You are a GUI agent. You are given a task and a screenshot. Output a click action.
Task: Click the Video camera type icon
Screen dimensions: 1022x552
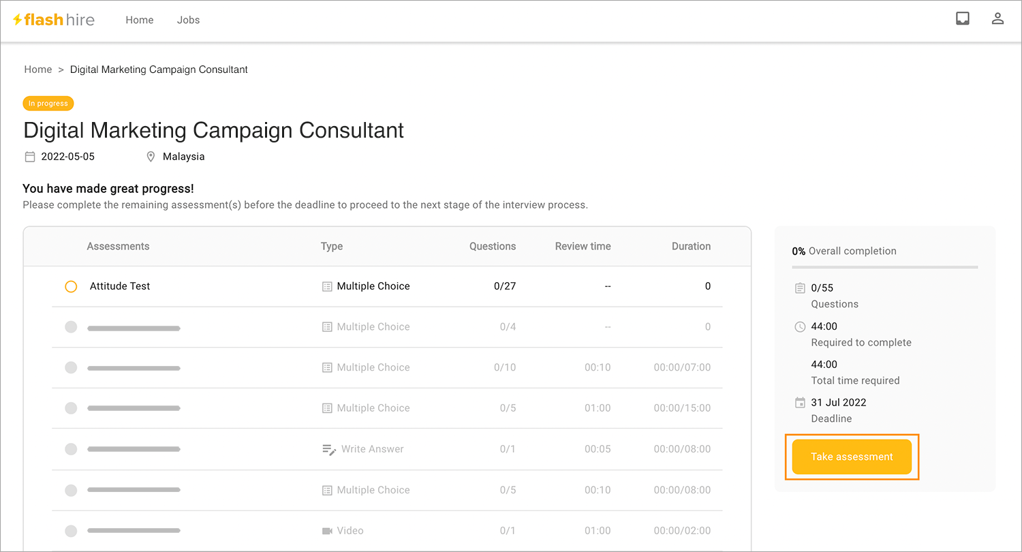click(327, 531)
